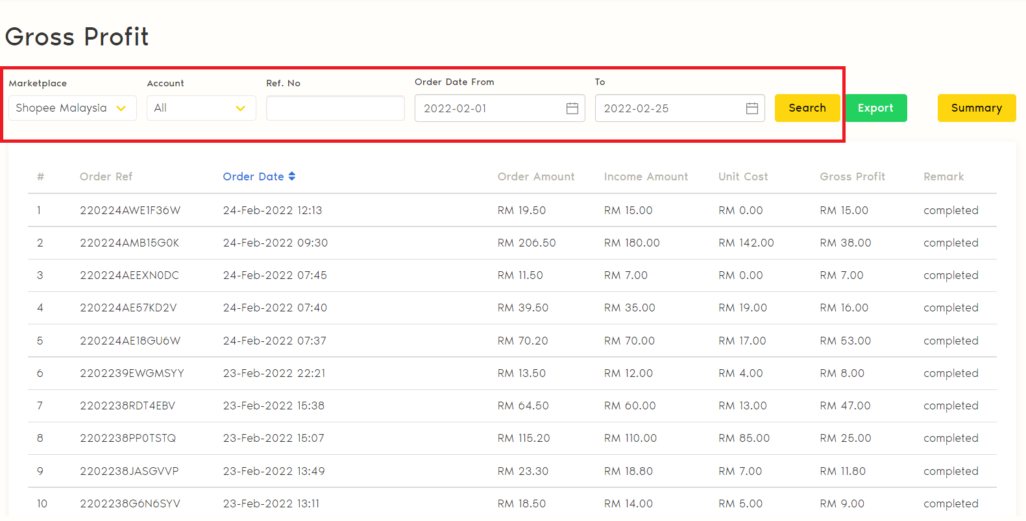
Task: Select order ref 220224AEEXN0DC
Action: point(129,275)
